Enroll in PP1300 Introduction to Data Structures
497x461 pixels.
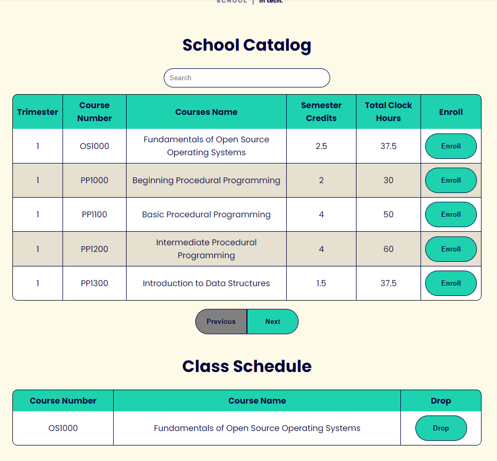coord(451,283)
